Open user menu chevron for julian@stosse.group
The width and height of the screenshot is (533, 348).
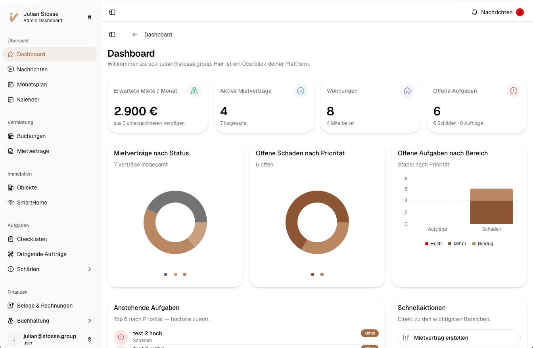point(90,339)
